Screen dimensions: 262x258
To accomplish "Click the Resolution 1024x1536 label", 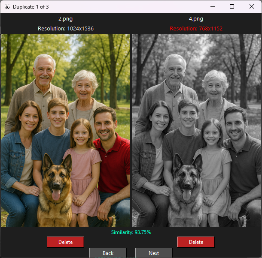I will coord(66,29).
